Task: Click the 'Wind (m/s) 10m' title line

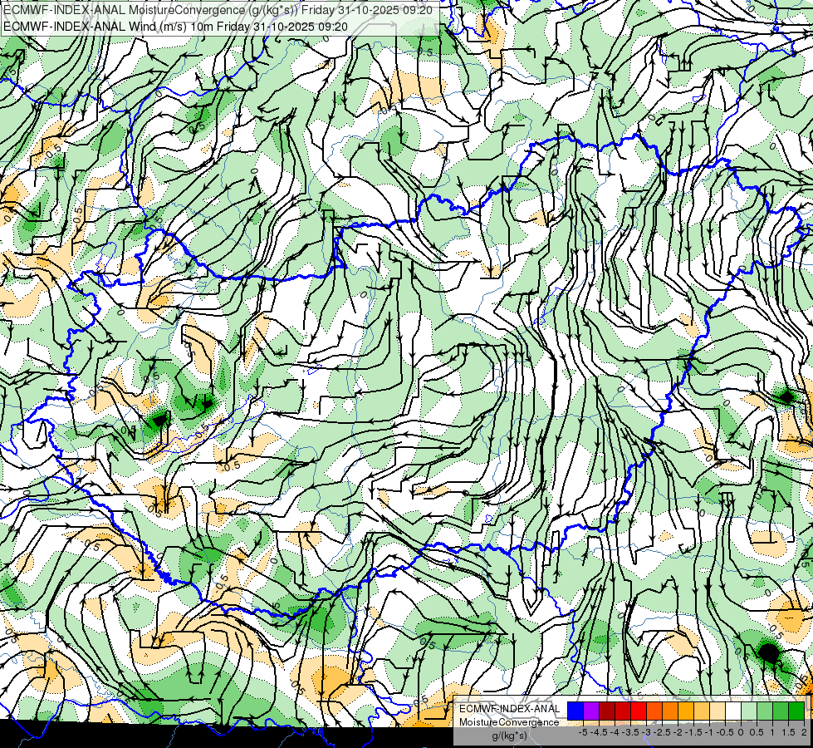Action: pos(175,26)
